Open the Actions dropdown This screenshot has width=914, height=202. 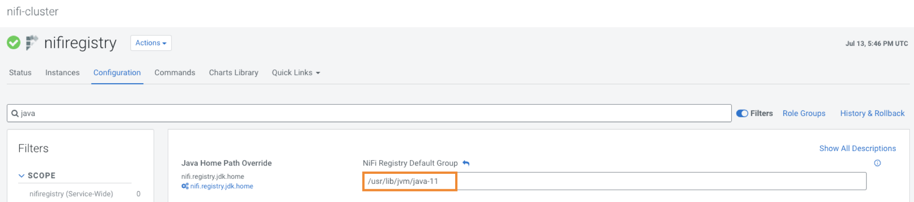pyautogui.click(x=151, y=43)
